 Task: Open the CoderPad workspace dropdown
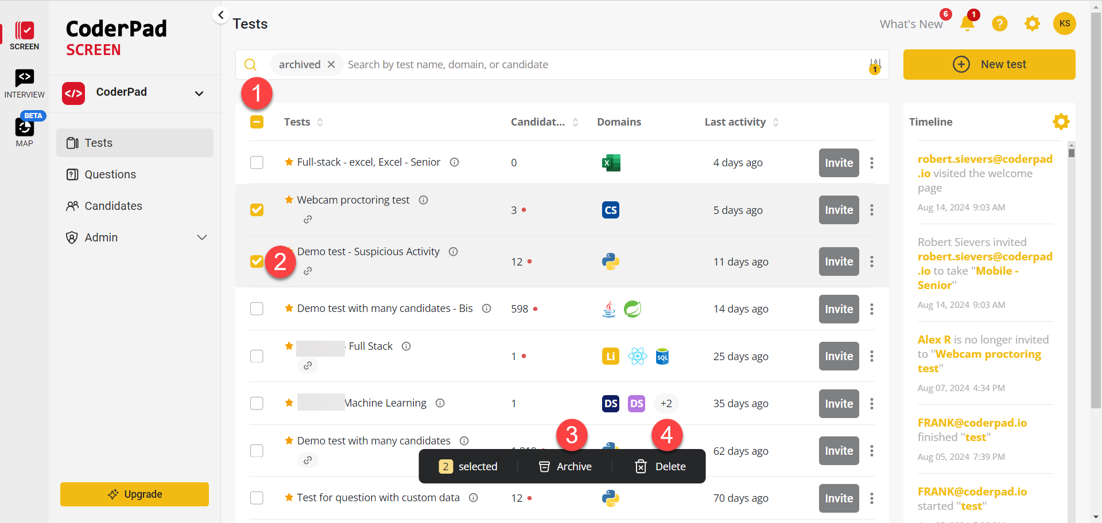coord(199,93)
